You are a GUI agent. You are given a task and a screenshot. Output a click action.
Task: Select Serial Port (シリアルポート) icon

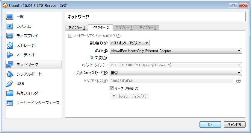pos(10,74)
